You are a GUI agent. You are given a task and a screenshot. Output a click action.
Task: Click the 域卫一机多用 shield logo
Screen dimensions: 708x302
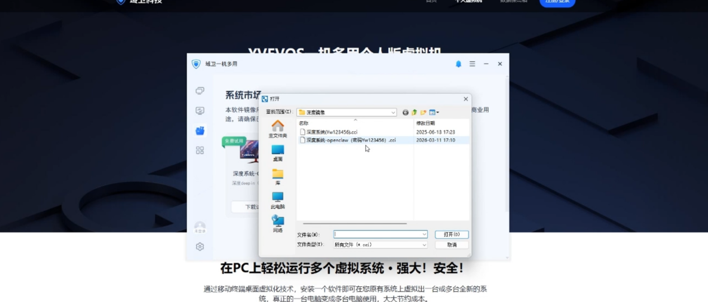(x=196, y=64)
